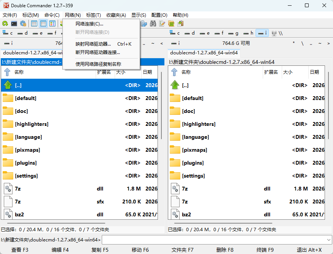
Task: Click right panel horizontal scrollbar
Action: 223,223
